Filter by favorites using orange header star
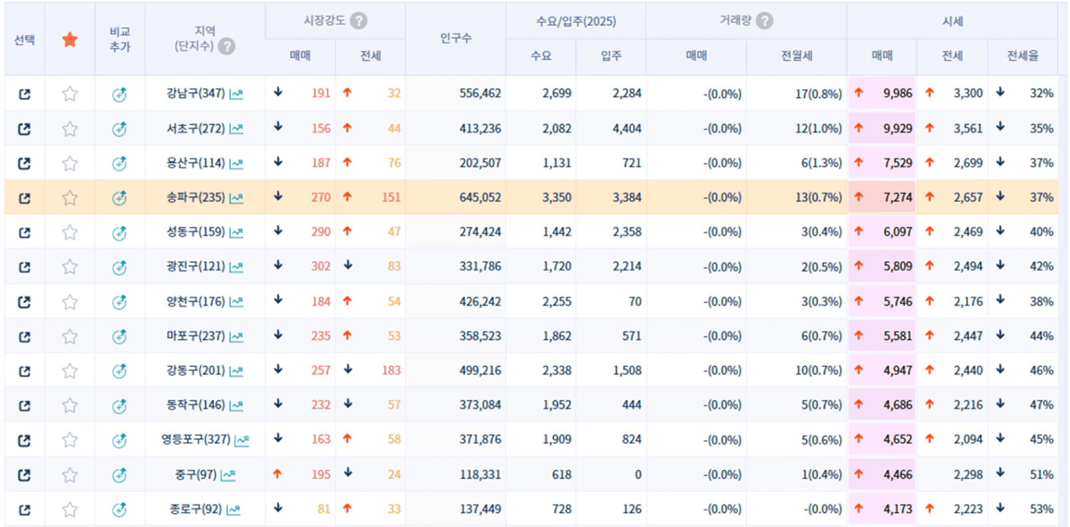This screenshot has height=527, width=1070. (70, 40)
